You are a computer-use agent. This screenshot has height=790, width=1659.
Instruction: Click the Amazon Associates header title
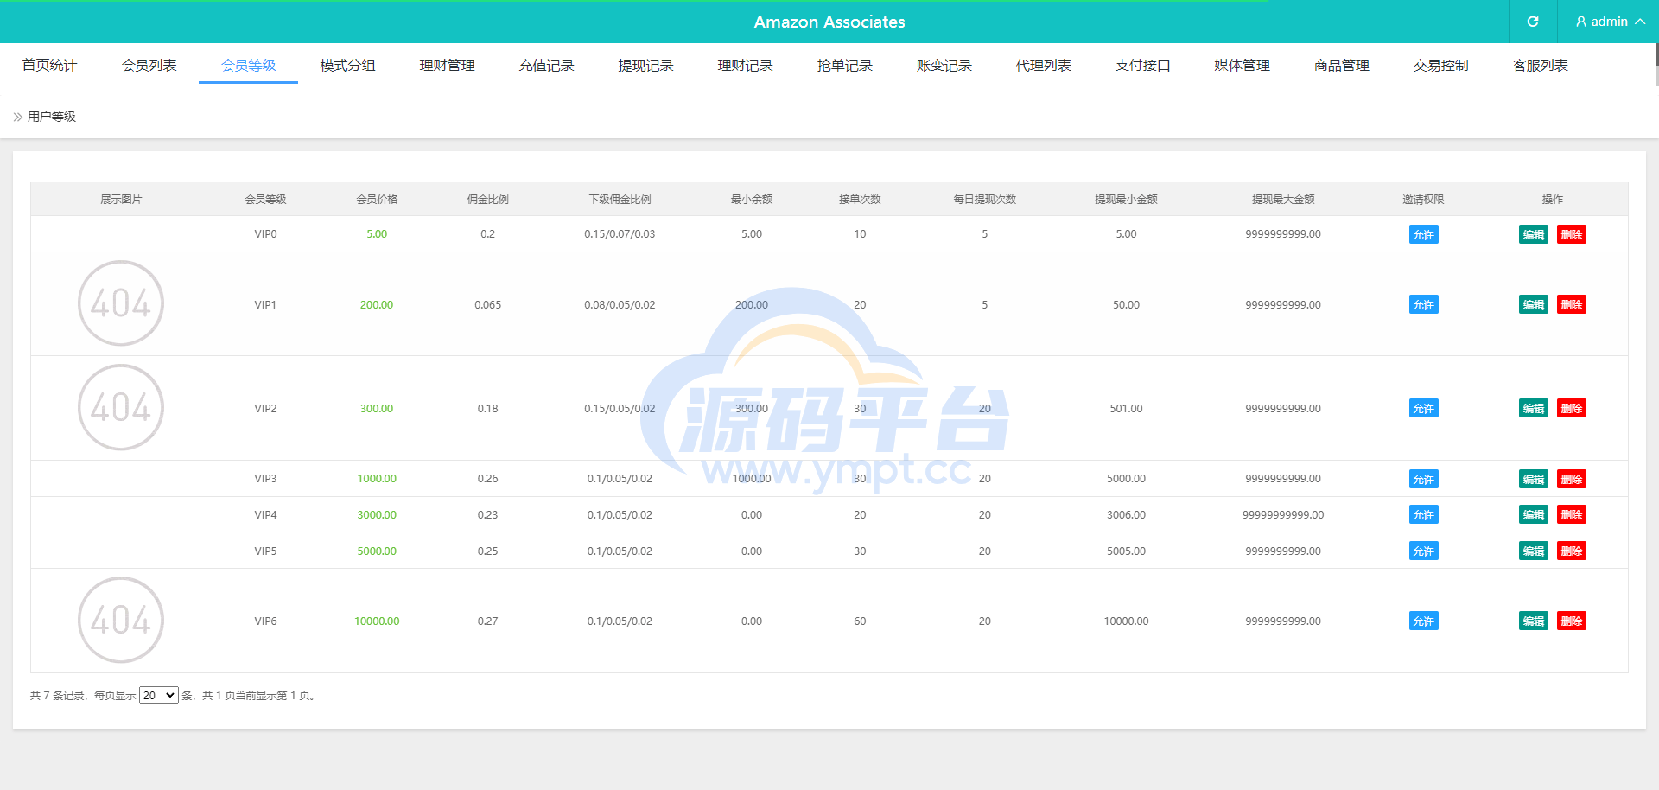point(829,22)
